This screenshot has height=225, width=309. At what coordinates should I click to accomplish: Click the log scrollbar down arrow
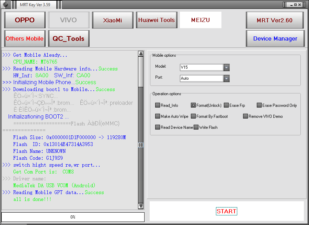141,206
